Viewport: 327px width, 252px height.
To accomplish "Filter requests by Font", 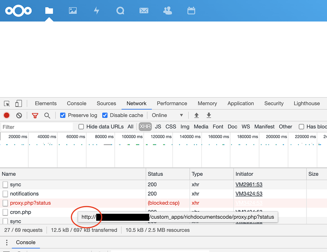I will point(218,127).
